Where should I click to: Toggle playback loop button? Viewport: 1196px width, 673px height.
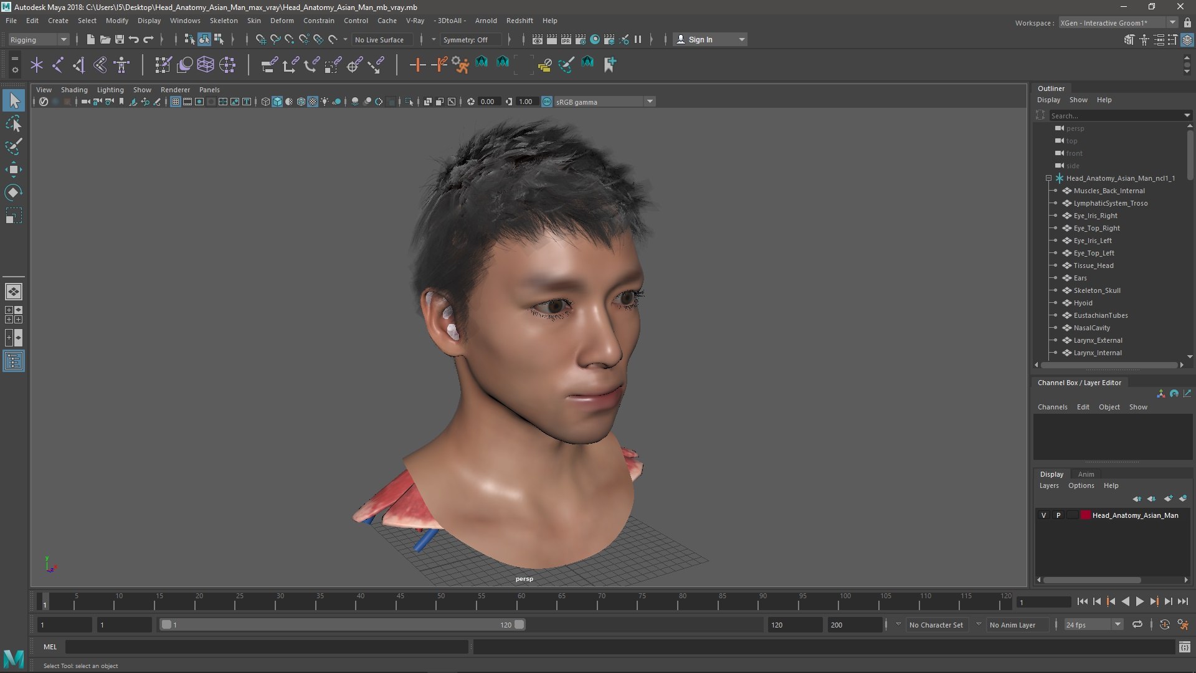(1137, 624)
